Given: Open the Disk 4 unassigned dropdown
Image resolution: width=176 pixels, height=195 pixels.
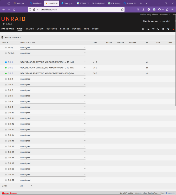Looking at the screenshot, I should (53, 79).
